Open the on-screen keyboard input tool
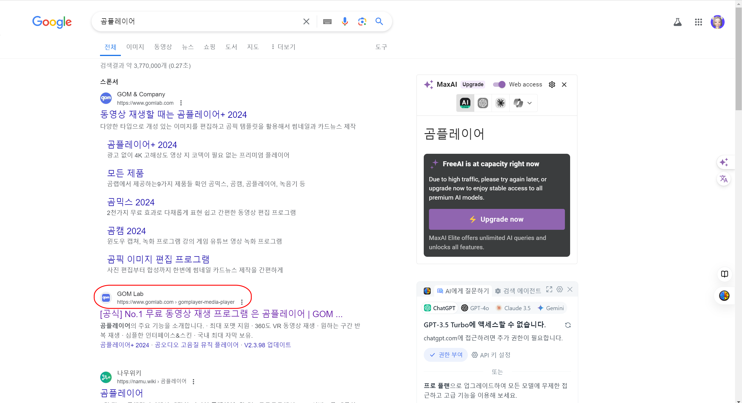The height and width of the screenshot is (403, 742). pyautogui.click(x=327, y=21)
